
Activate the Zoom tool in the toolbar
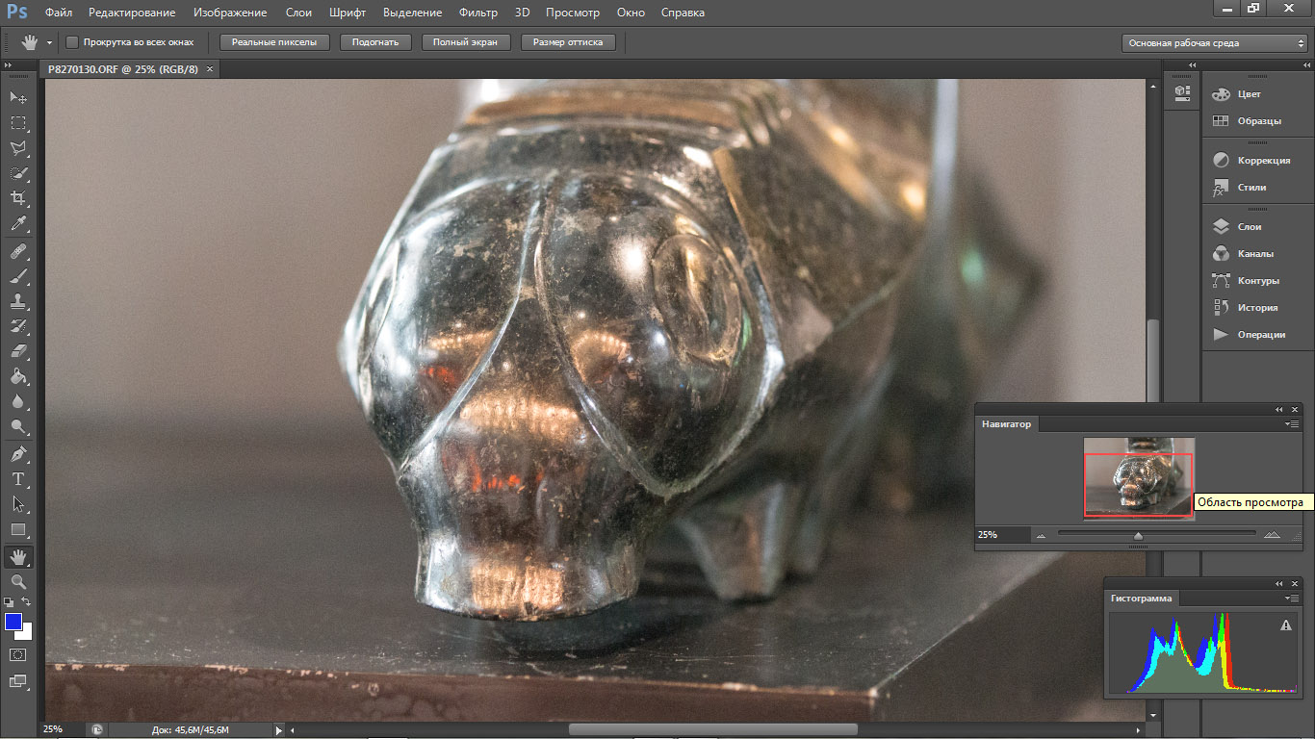(x=18, y=582)
